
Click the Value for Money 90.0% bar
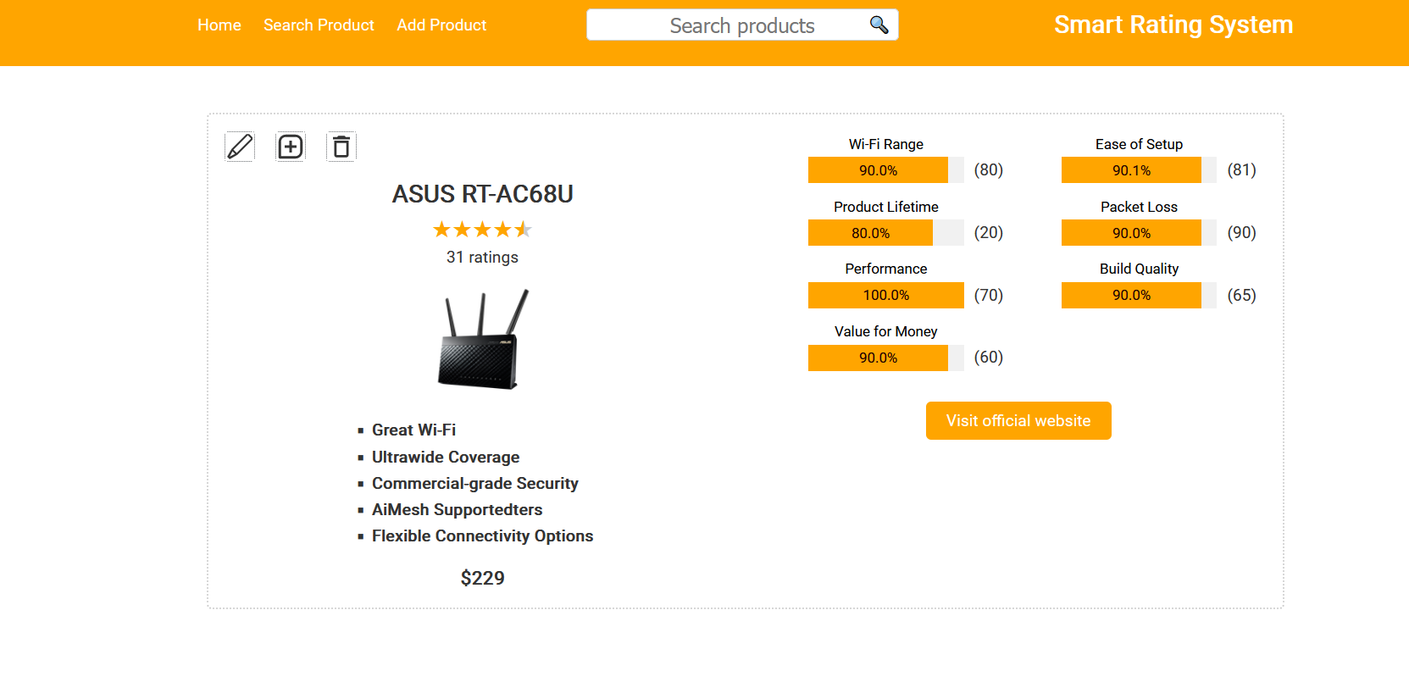coord(886,358)
